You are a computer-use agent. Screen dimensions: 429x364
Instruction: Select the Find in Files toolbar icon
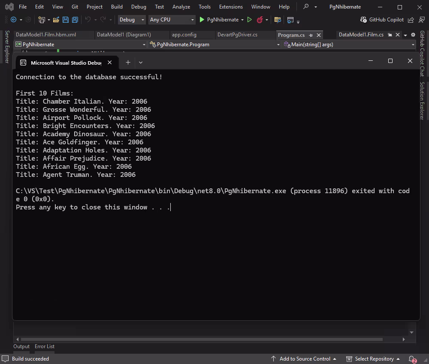[277, 20]
